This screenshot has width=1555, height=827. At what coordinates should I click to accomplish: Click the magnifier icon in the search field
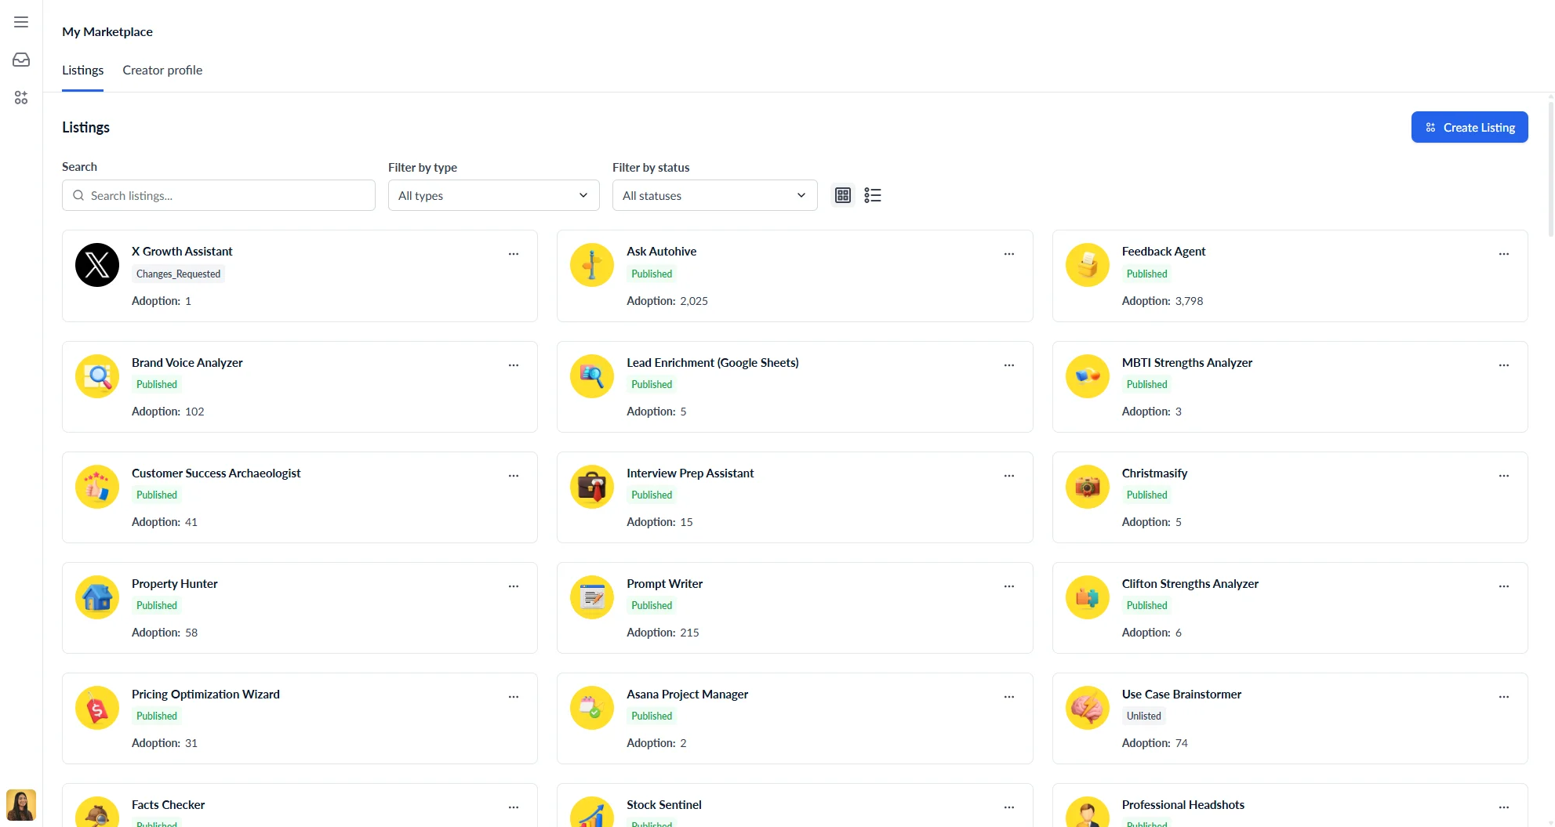pyautogui.click(x=78, y=195)
